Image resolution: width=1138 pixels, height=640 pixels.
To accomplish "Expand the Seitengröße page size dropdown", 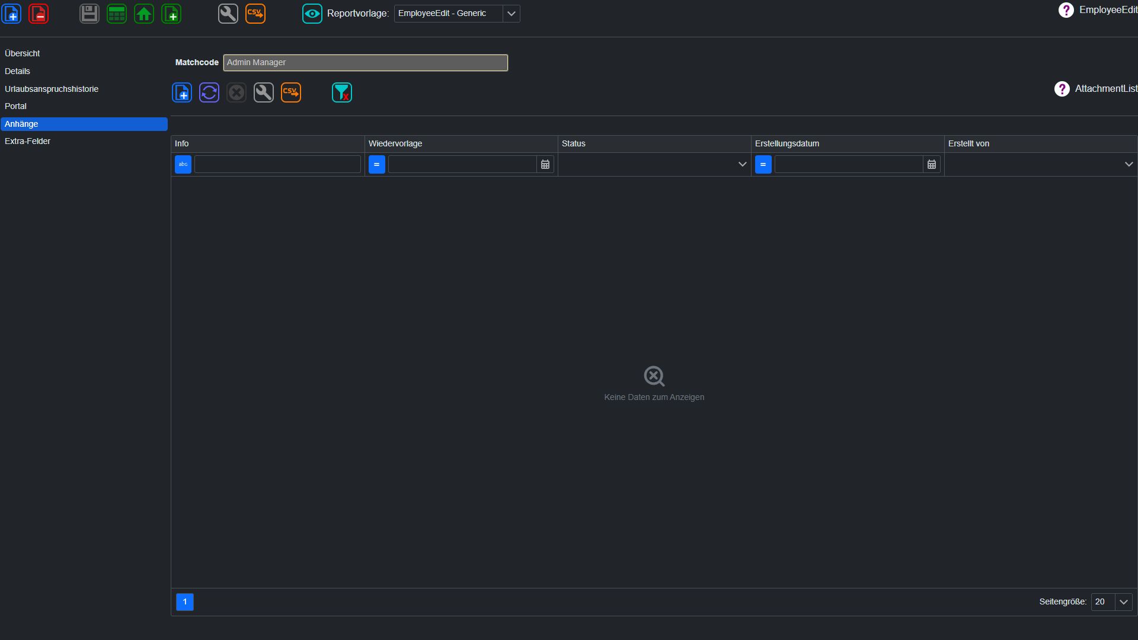I will click(x=1123, y=602).
